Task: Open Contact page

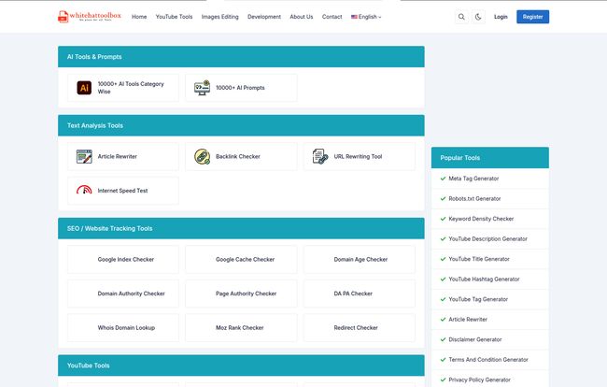Action: pyautogui.click(x=332, y=17)
